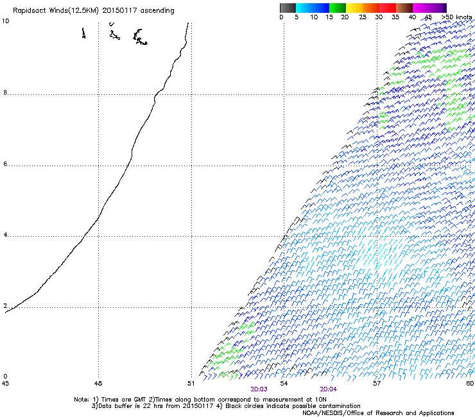Click the '30' label under the color bar

(x=379, y=17)
